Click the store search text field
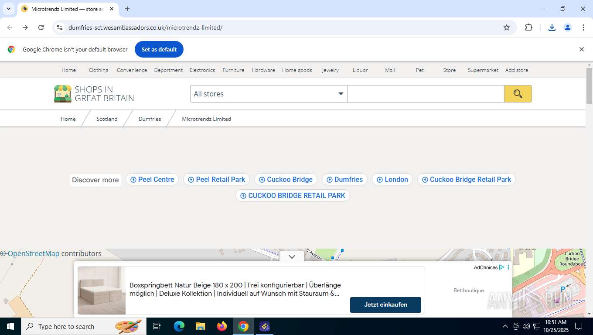593x335 pixels. click(x=426, y=94)
